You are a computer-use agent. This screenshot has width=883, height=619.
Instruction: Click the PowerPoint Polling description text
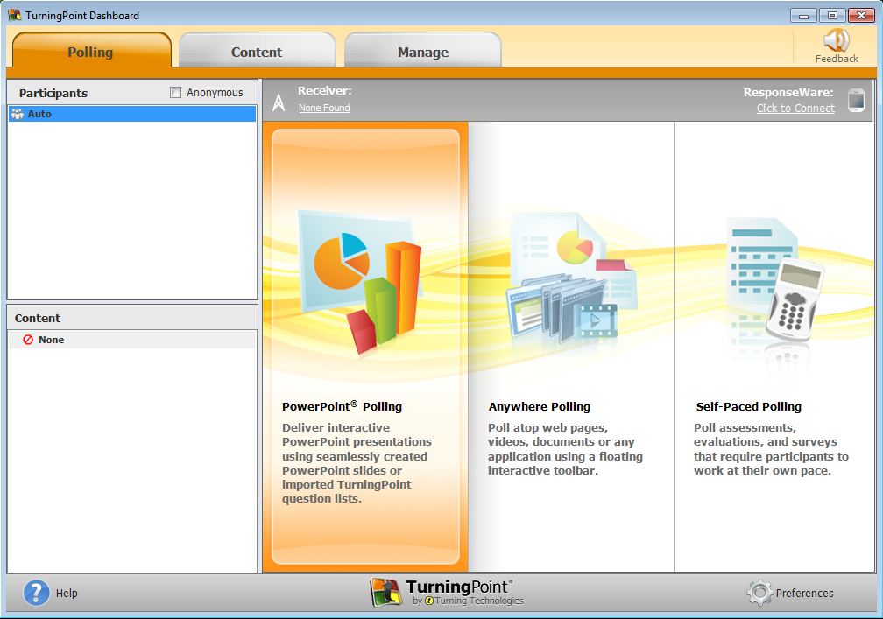coord(357,463)
